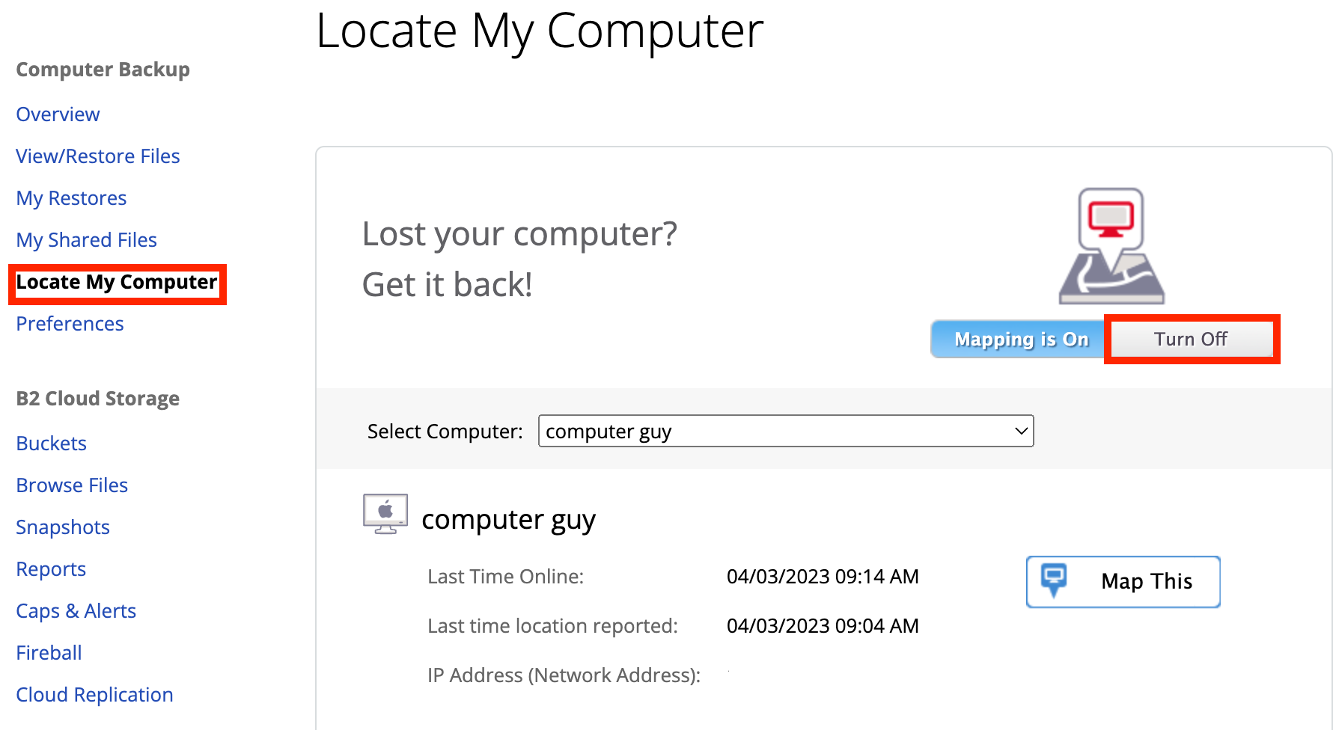
Task: Click the blue pin icon in Map This
Action: 1054,580
